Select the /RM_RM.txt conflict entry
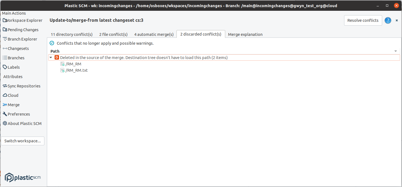Viewport: 402px width, 187px height. coord(76,70)
